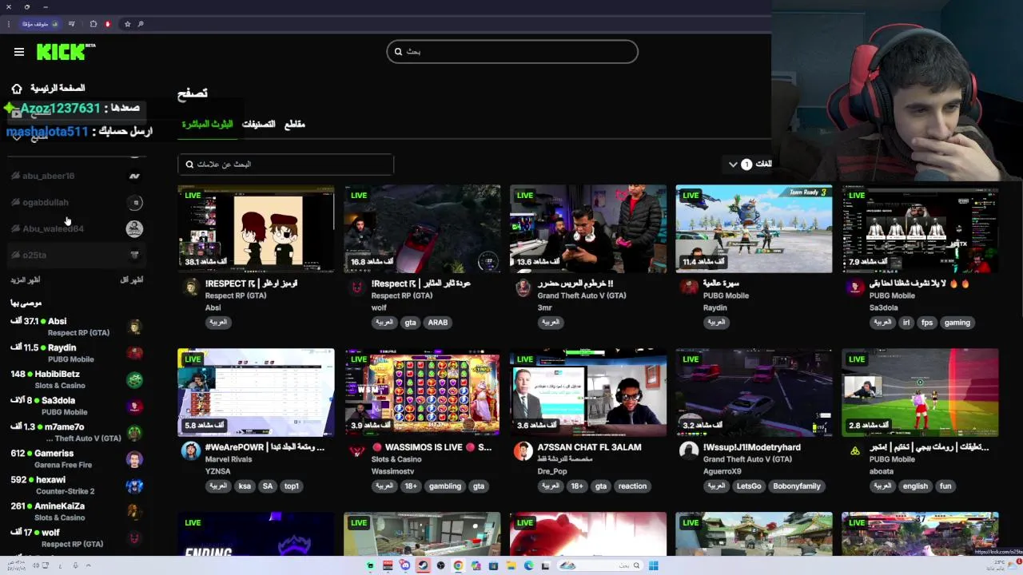Click the tag search magnifier icon

189,165
